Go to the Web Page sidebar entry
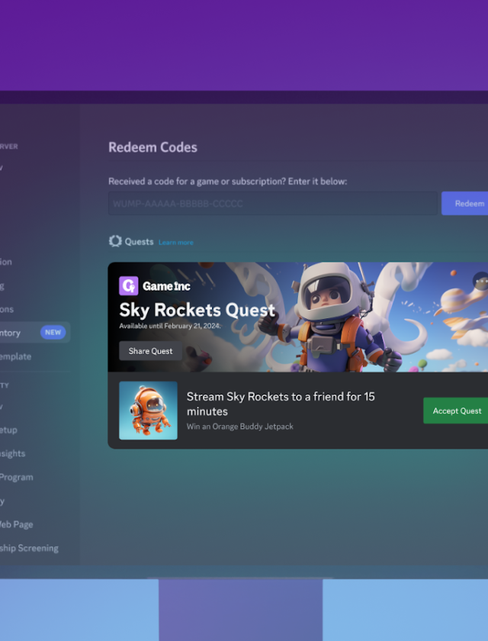Viewport: 488px width, 641px height. click(15, 524)
